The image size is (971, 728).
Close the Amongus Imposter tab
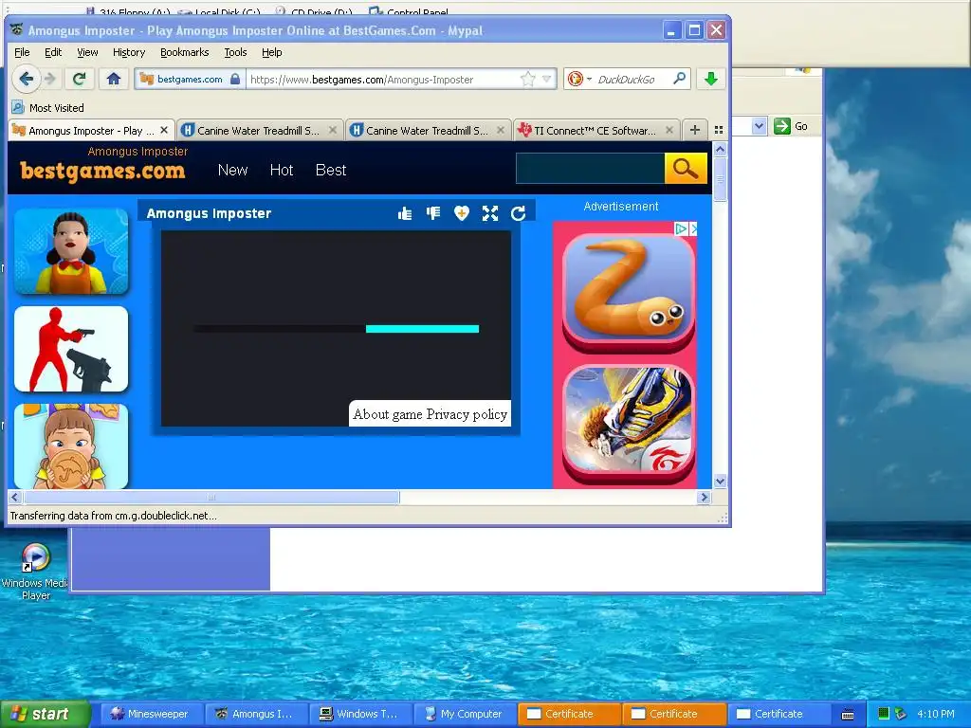click(163, 130)
